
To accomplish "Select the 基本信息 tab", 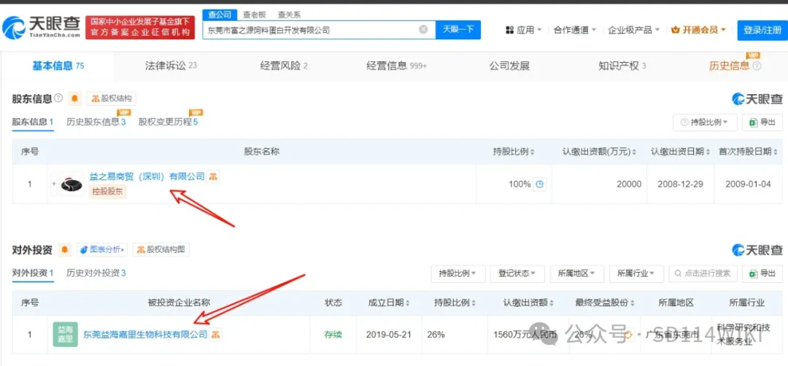I will 58,66.
